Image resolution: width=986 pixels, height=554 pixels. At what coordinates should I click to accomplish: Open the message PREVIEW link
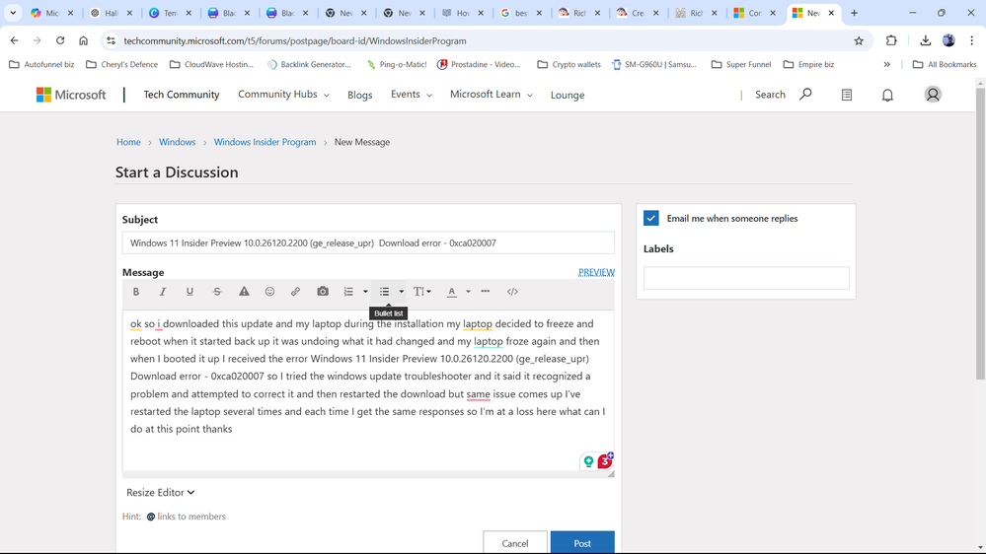click(596, 272)
